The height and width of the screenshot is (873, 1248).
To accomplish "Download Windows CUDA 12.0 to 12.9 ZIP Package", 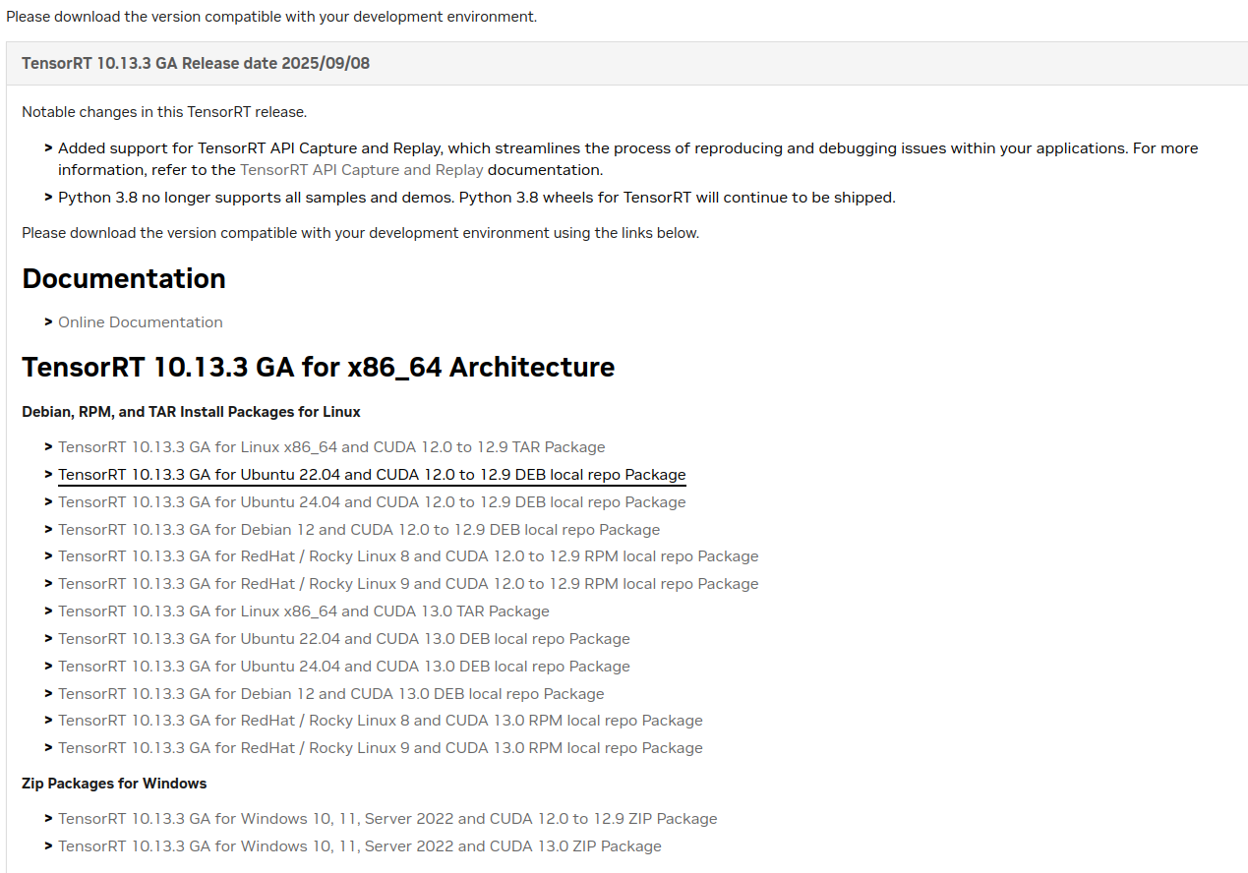I will pos(387,819).
